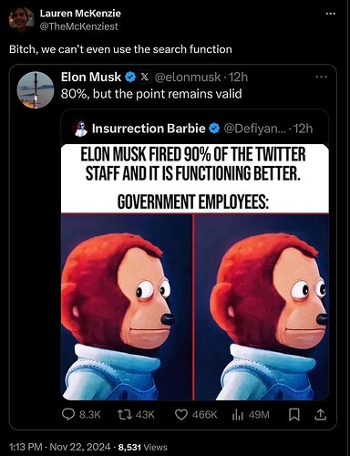Screen dimensions: 350x456
Task: Open more options on Elon Musk's quote
Action: pos(321,77)
